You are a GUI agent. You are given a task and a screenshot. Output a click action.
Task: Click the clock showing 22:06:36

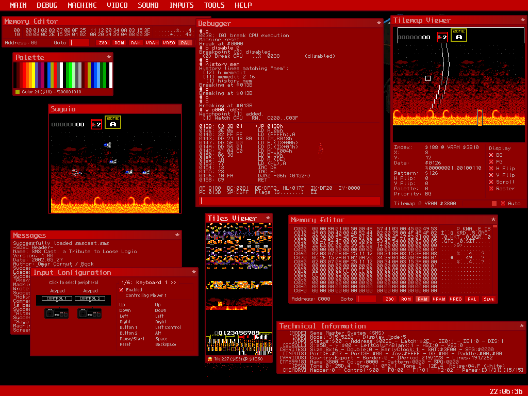pos(506,391)
